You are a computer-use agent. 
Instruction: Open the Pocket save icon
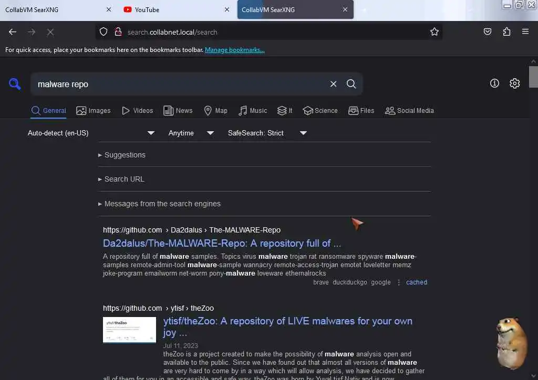[487, 32]
